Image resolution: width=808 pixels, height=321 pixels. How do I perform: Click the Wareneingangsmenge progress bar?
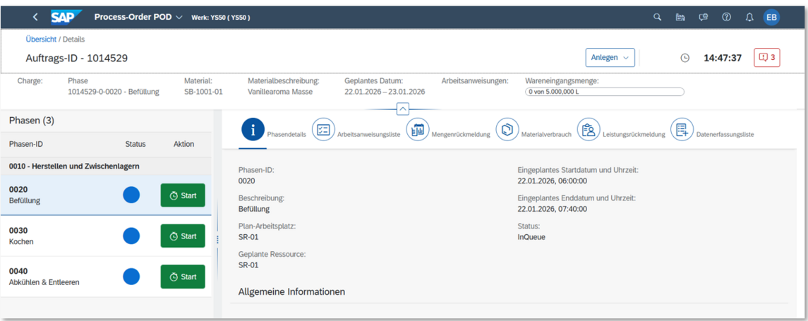(x=605, y=92)
